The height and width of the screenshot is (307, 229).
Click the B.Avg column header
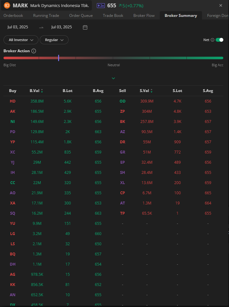coord(98,91)
